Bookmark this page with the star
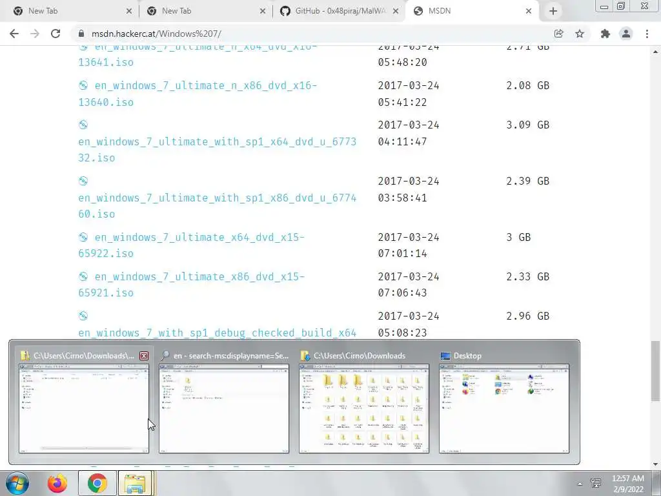661x496 pixels. pos(580,34)
